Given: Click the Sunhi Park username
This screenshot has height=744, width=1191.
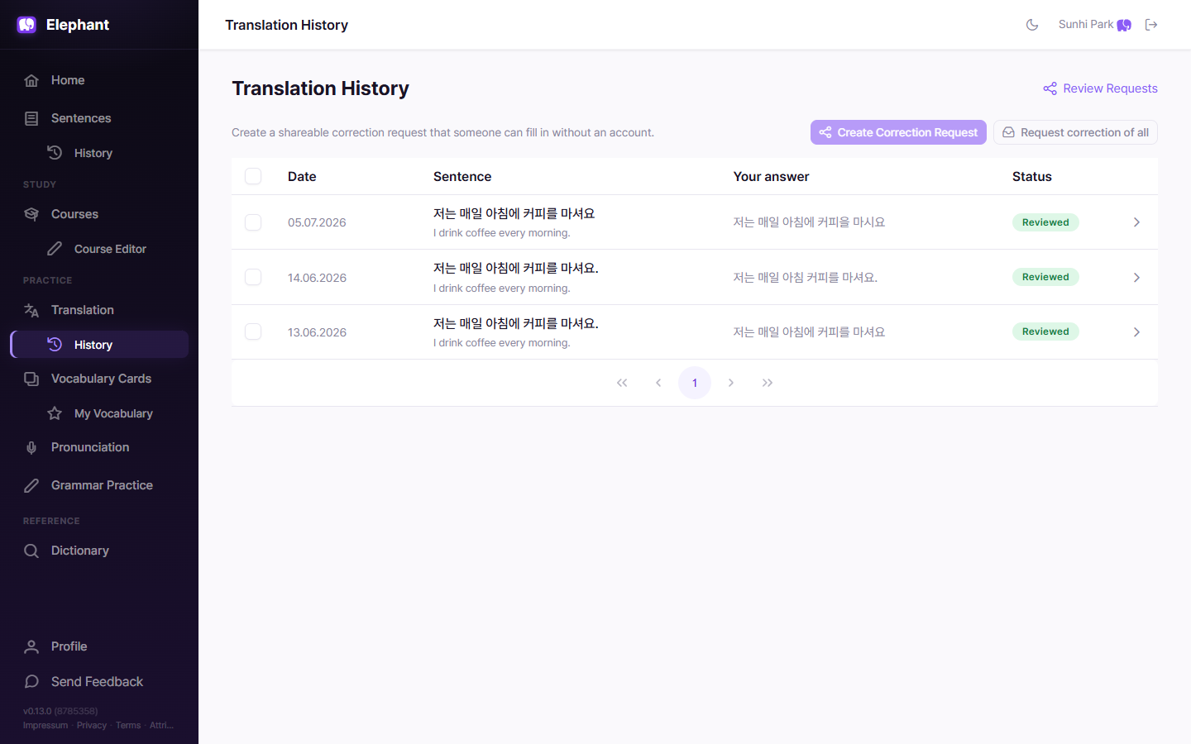Looking at the screenshot, I should tap(1086, 25).
